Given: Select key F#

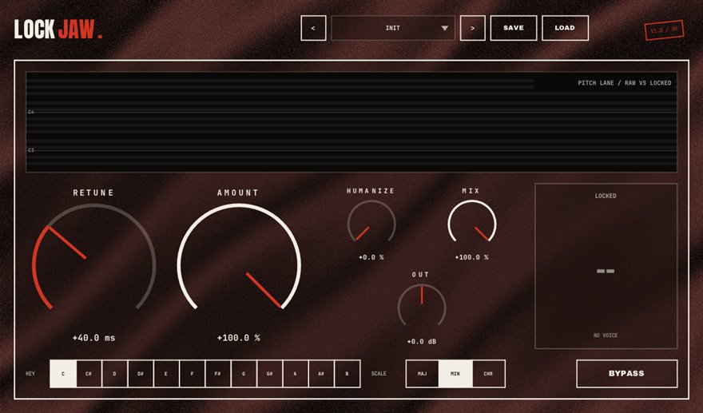Looking at the screenshot, I should (x=218, y=374).
